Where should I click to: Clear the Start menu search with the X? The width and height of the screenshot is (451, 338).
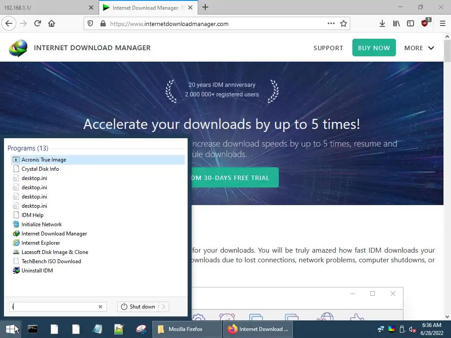pyautogui.click(x=100, y=307)
